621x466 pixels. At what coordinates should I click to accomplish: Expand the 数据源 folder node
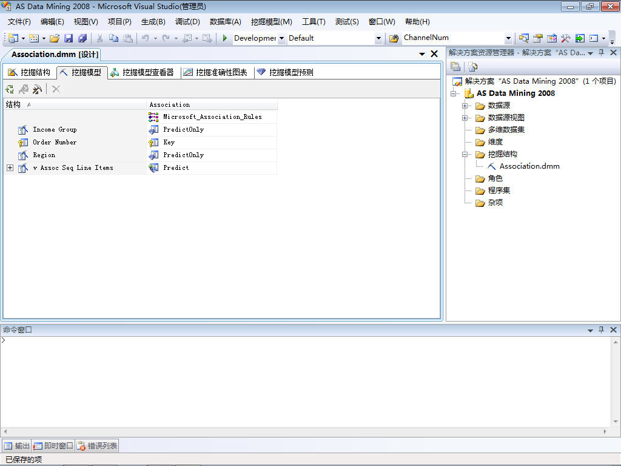[x=465, y=106]
